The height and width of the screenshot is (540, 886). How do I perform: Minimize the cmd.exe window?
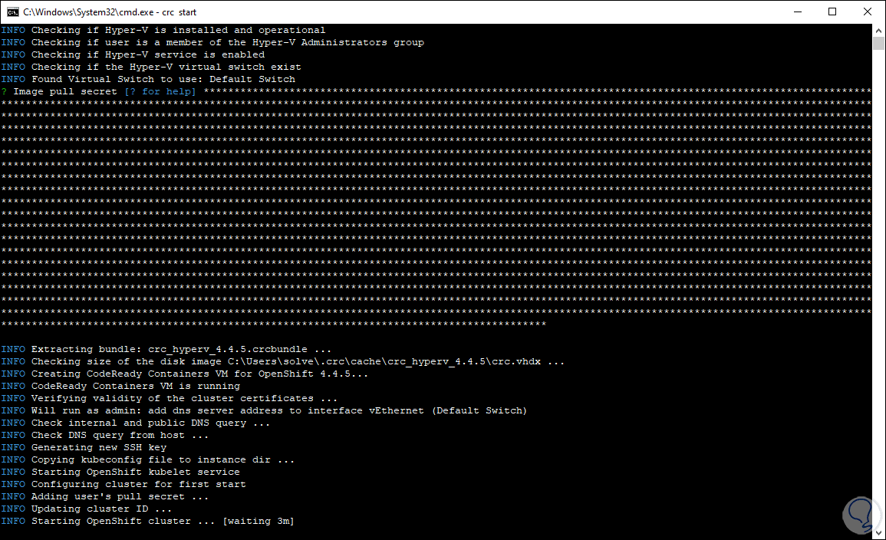(798, 12)
